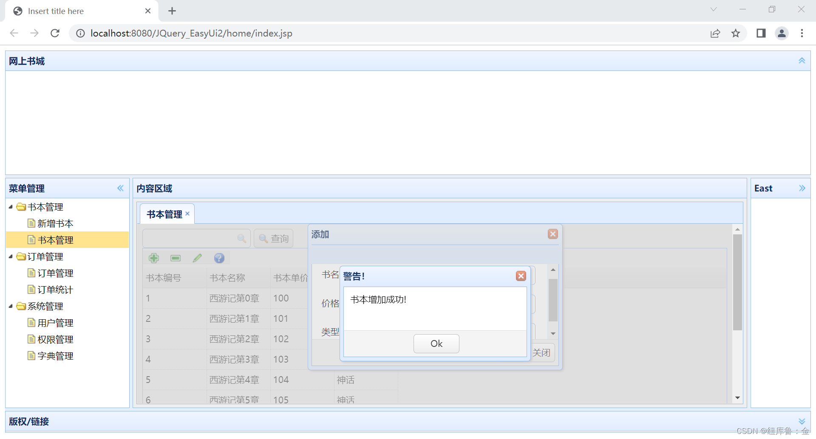Collapse the 订单管理 tree folder
The image size is (816, 439).
pyautogui.click(x=11, y=256)
